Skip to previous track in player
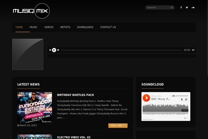Image resolution: width=208 pixels, height=139 pixels. [50, 50]
